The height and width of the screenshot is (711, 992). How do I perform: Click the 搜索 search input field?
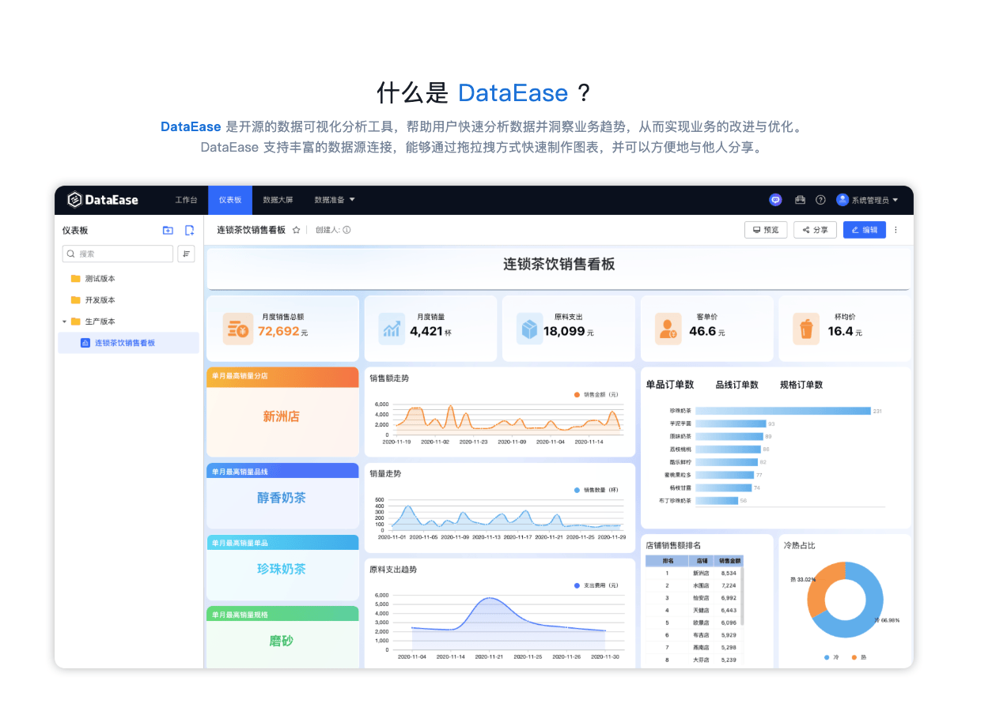(118, 254)
